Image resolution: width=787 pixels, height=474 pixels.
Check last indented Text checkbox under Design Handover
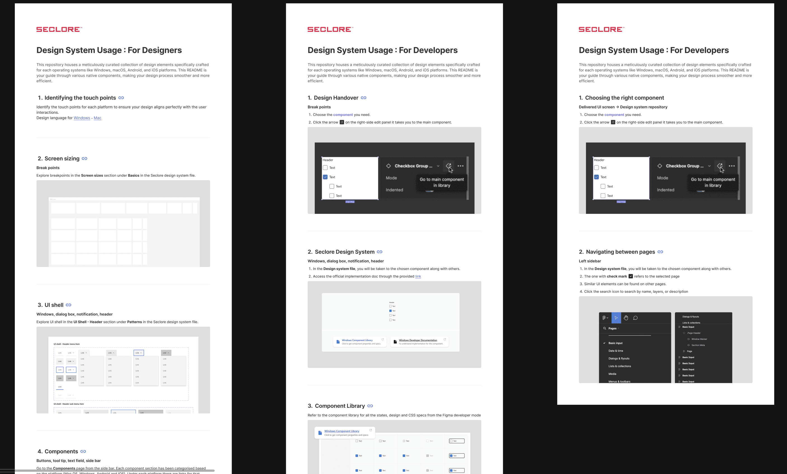click(331, 196)
